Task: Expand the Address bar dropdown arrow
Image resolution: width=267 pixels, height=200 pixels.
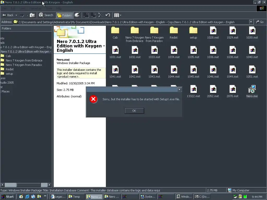Action: [x=251, y=22]
